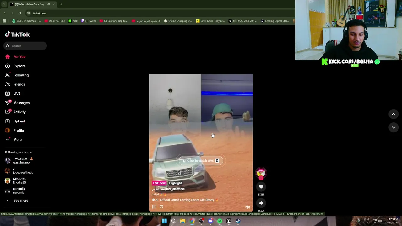Open MSI MAG 242F bookmark

click(x=243, y=21)
